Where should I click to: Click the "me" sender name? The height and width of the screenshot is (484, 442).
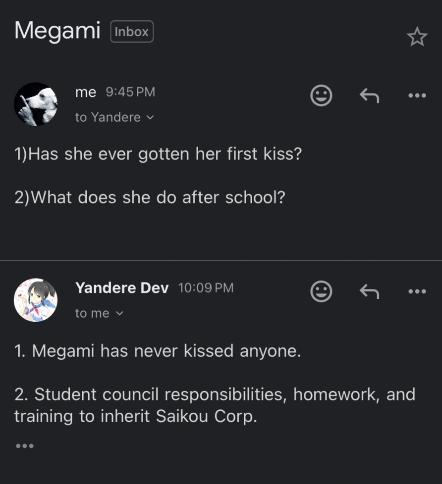(85, 92)
